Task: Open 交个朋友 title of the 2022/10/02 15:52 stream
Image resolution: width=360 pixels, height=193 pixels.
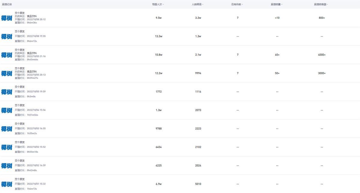Action: point(20,142)
